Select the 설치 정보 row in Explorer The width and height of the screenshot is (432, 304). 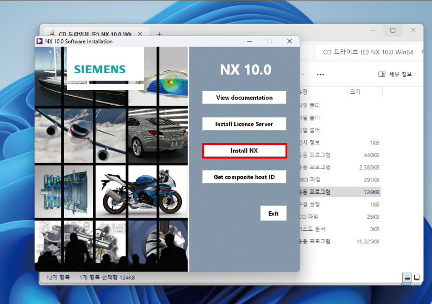click(340, 143)
